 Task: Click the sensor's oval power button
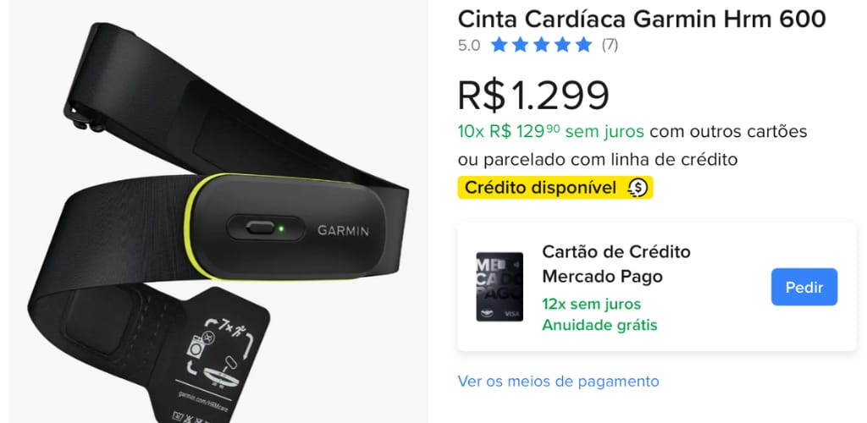pos(260,228)
